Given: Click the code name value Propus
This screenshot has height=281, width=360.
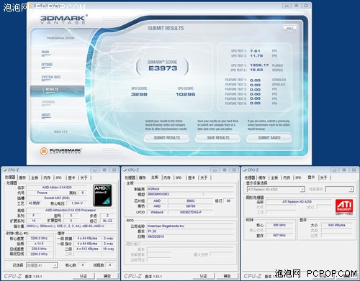Looking at the screenshot, I should pyautogui.click(x=42, y=193).
